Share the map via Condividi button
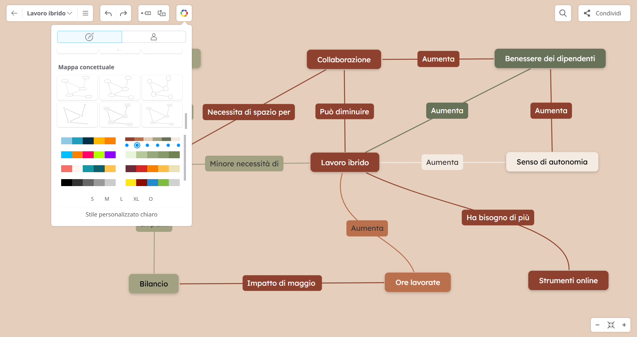The width and height of the screenshot is (637, 337). pyautogui.click(x=604, y=13)
